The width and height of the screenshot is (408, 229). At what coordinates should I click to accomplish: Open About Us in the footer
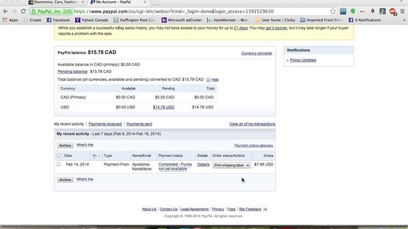pyautogui.click(x=149, y=209)
